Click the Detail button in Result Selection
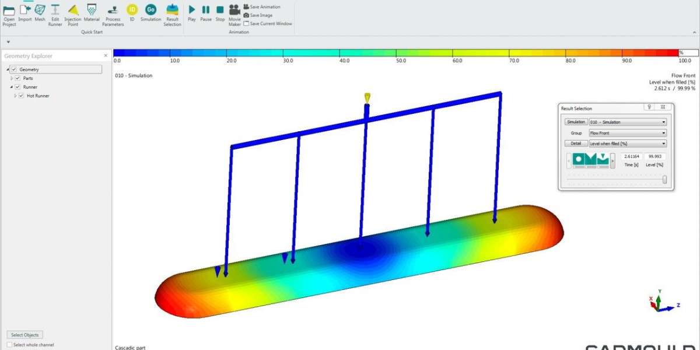The height and width of the screenshot is (350, 700). [576, 143]
